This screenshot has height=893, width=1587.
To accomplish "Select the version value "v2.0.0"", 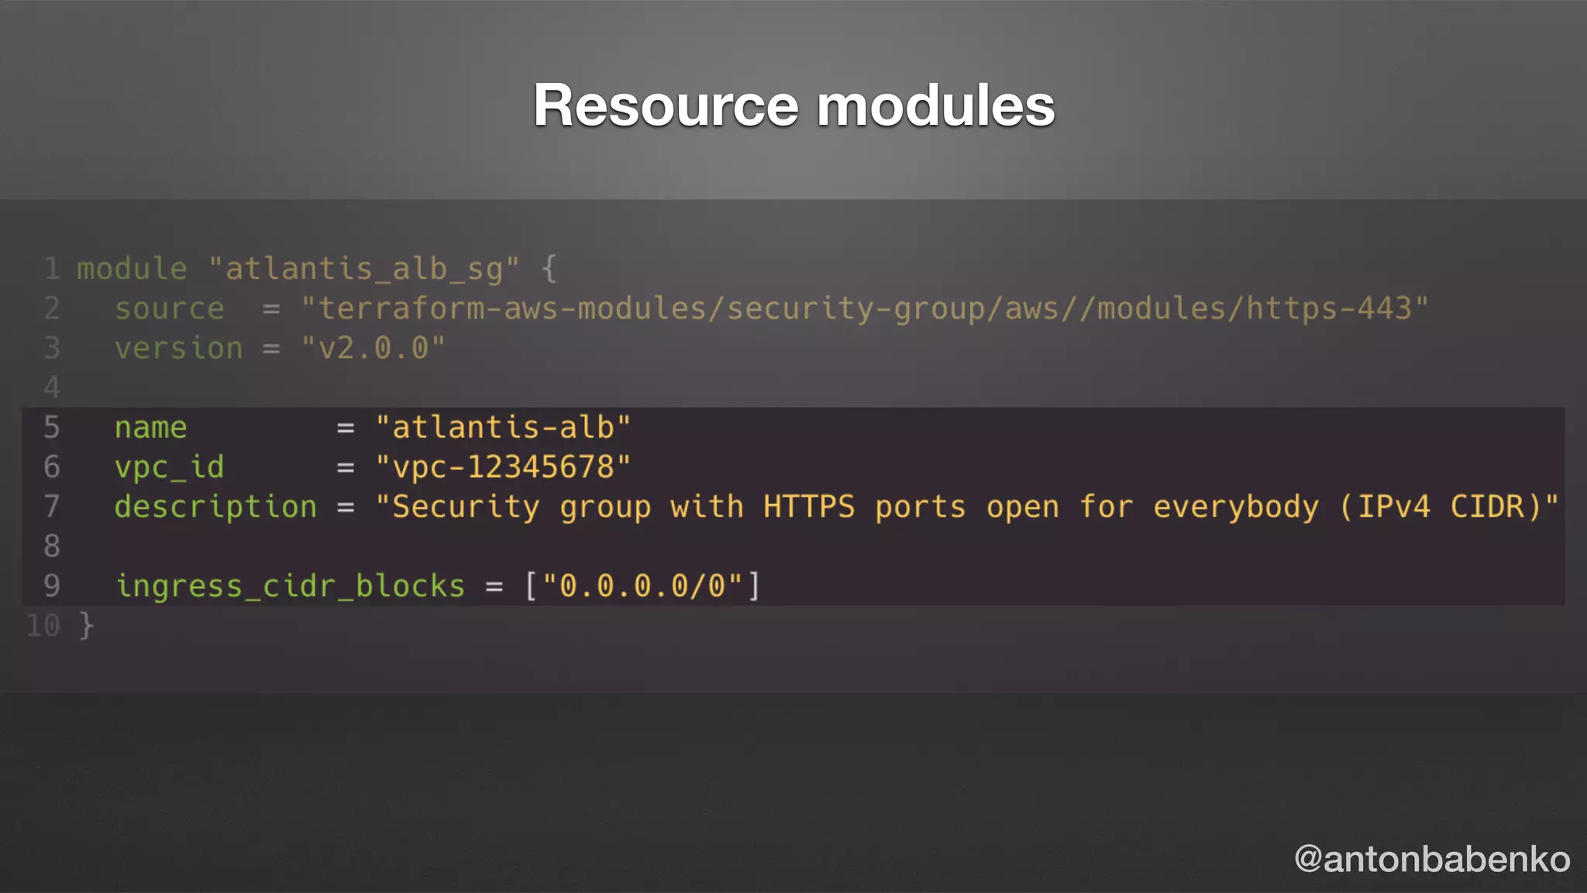I will click(373, 348).
